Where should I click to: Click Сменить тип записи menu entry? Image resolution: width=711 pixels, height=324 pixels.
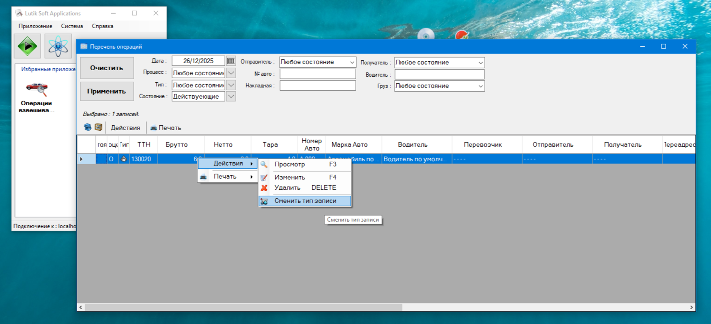point(305,201)
